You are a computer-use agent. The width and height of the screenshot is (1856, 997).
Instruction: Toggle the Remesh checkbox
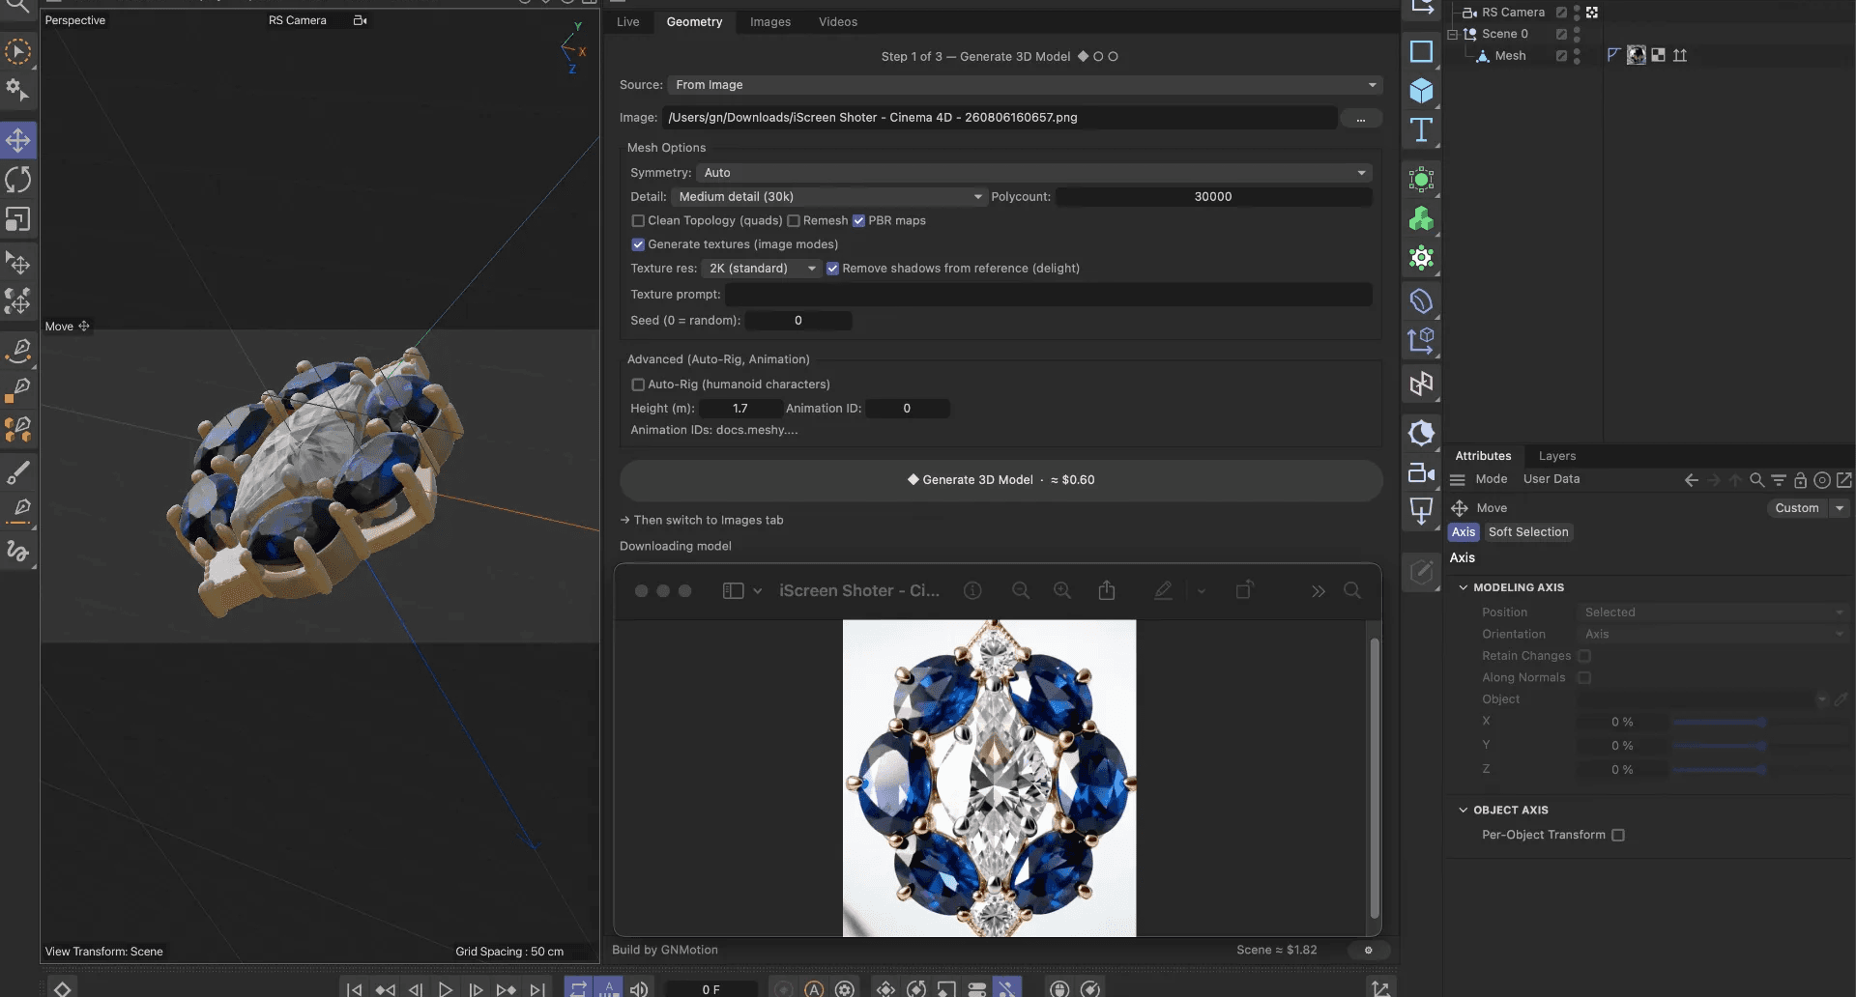coord(794,221)
